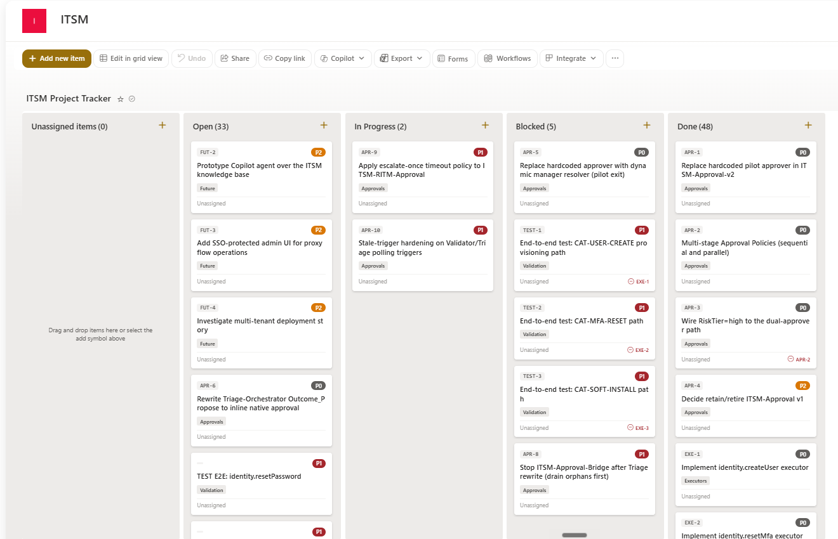Click the EXE-2 blocked-by indicator on TEST-2
The image size is (838, 539).
tap(638, 350)
